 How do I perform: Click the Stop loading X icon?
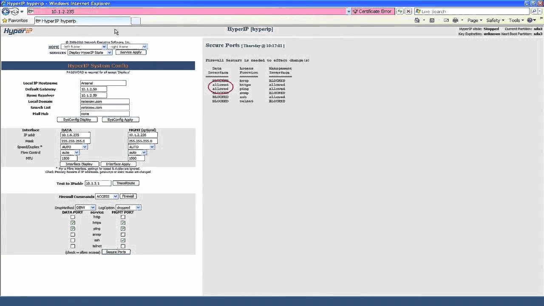click(408, 11)
